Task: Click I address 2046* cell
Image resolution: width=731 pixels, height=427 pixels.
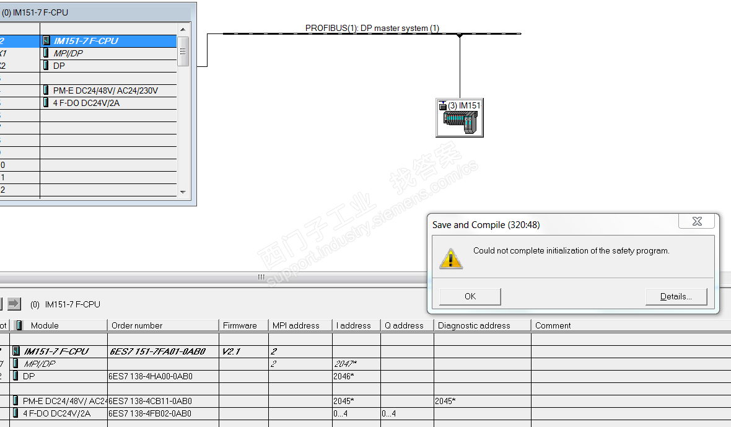Action: [356, 376]
